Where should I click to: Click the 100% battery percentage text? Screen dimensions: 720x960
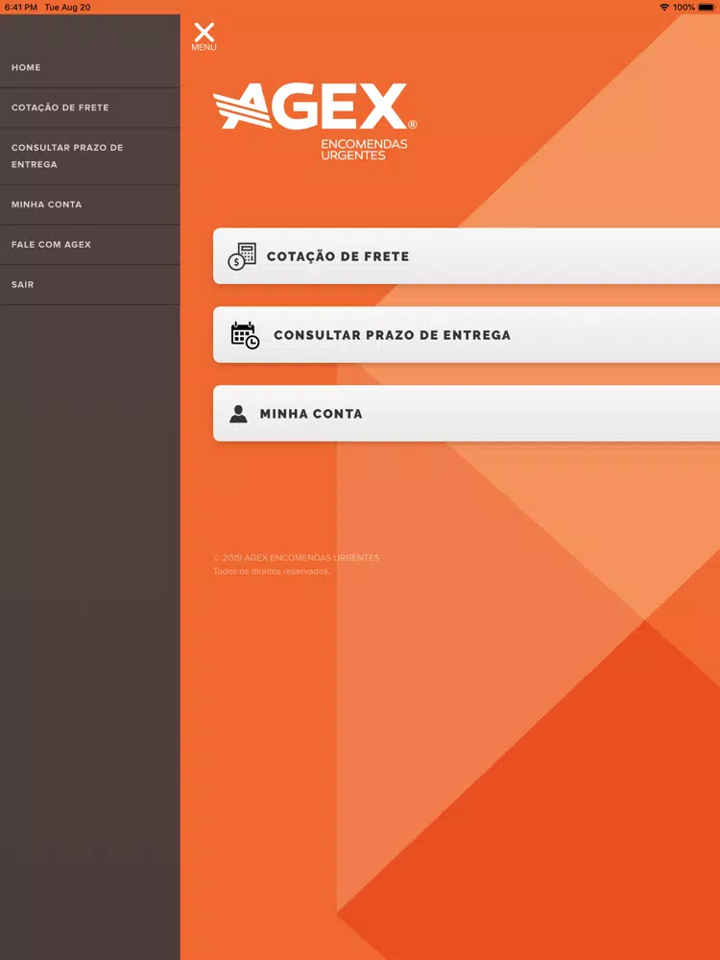pos(684,8)
